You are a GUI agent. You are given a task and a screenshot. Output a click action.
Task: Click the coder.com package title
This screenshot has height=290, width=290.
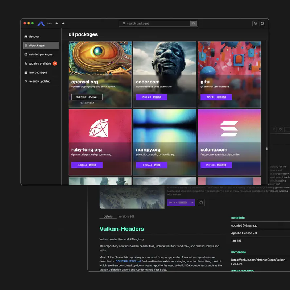[148, 82]
